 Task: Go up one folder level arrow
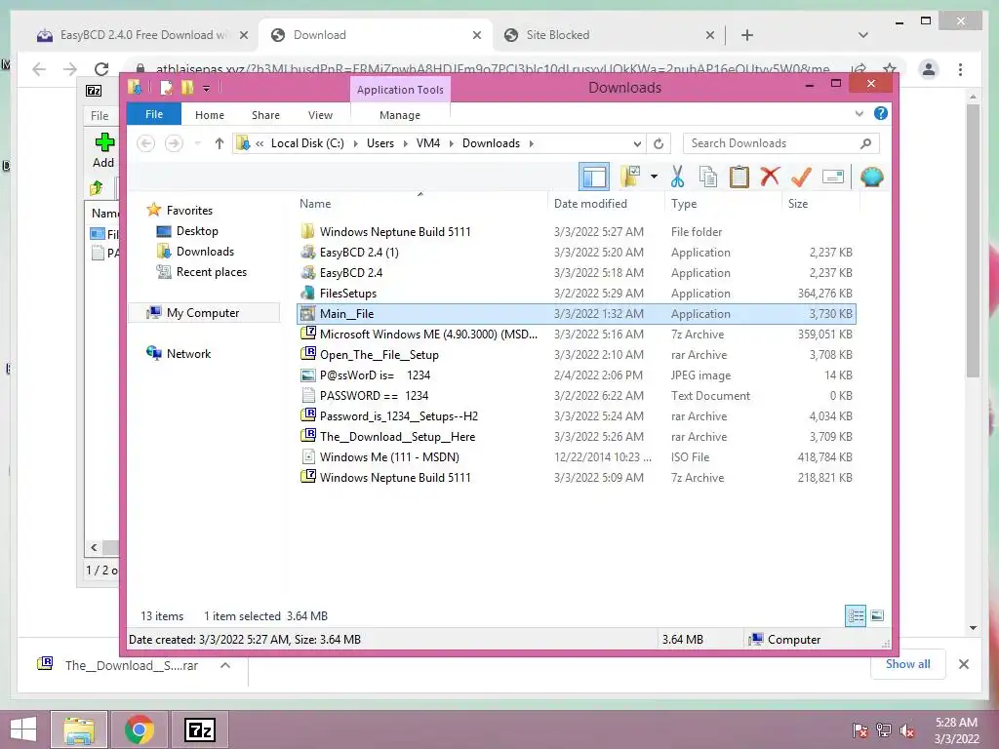[x=220, y=143]
